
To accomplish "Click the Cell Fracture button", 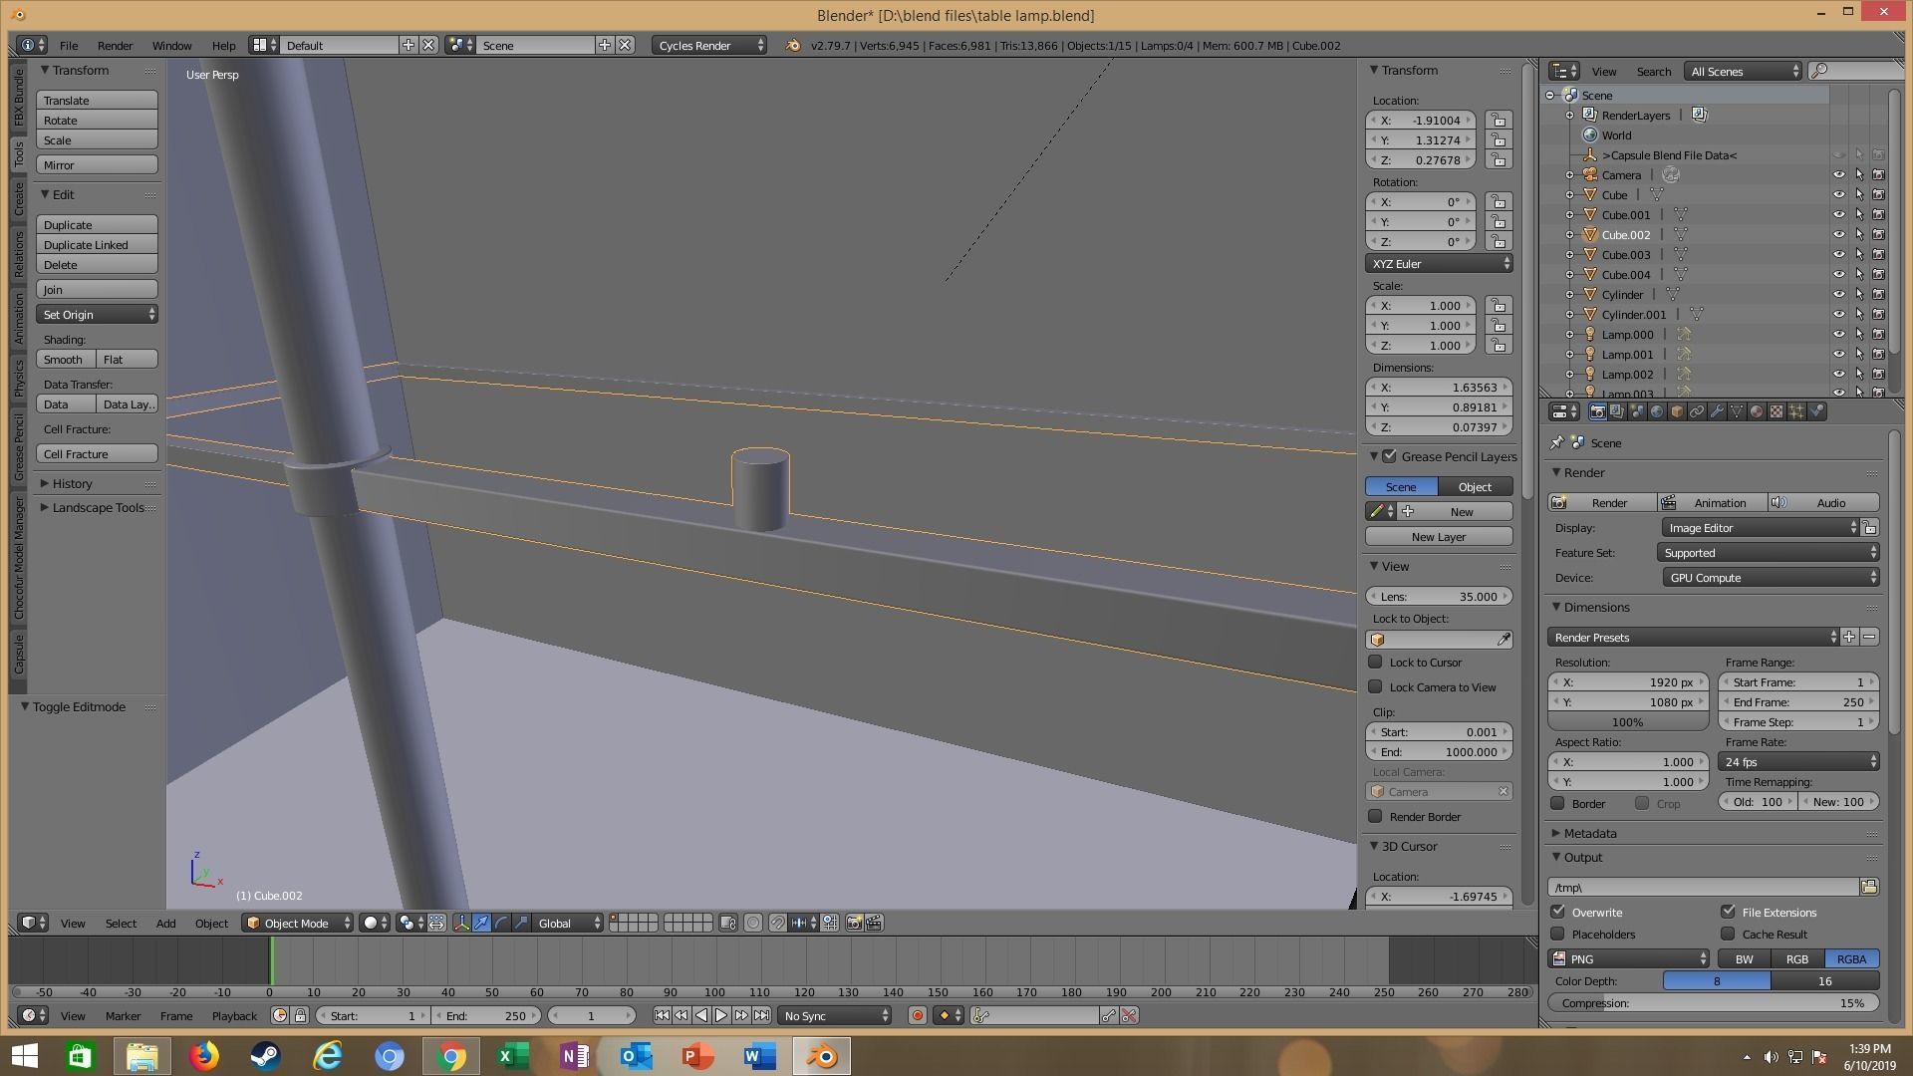I will coord(98,454).
